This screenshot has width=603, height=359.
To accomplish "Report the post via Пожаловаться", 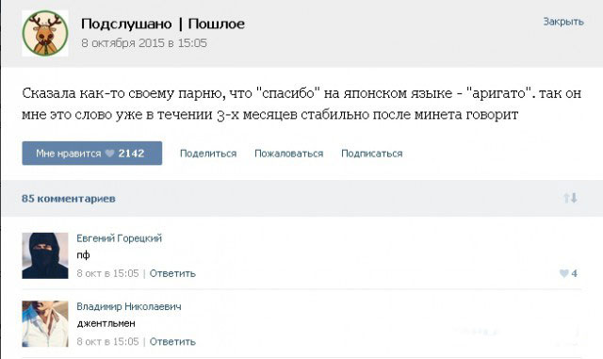I will (x=289, y=154).
